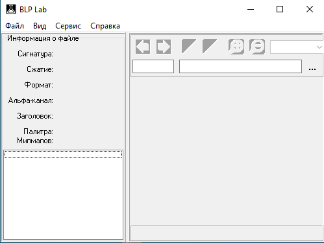Click the Палитра: label
The image size is (324, 243).
(38, 132)
